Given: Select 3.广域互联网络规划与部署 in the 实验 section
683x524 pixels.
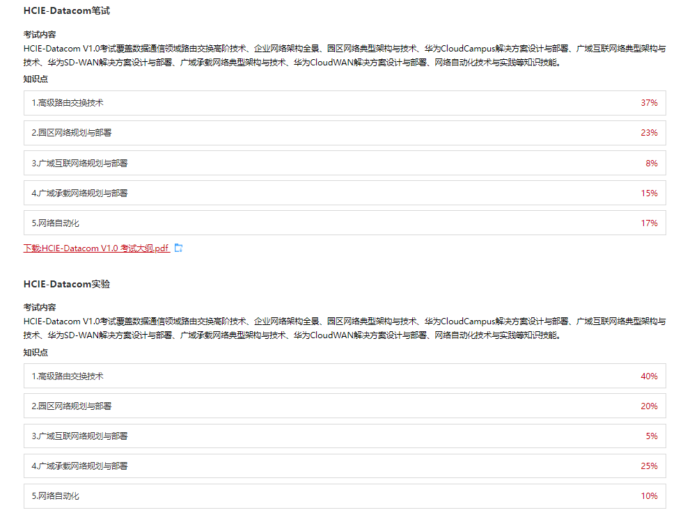Looking at the screenshot, I should [x=345, y=436].
